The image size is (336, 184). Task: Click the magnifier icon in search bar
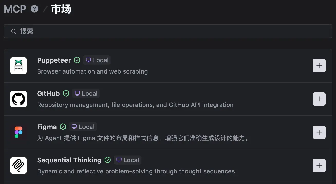14,31
